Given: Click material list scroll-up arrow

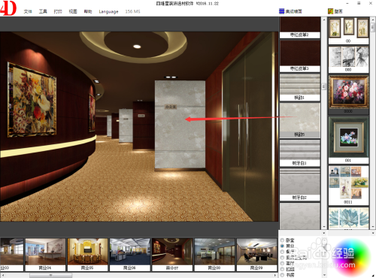Looking at the screenshot, I should (324, 20).
